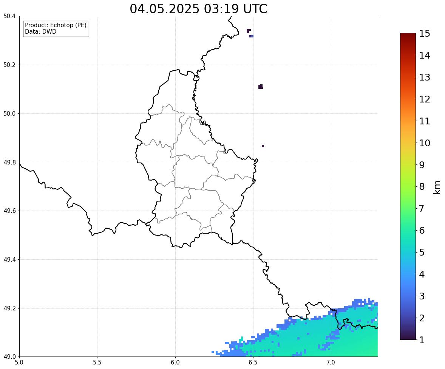Image resolution: width=445 pixels, height=369 pixels.
Task: Click the "Data: DWD" label
Action: click(x=40, y=31)
